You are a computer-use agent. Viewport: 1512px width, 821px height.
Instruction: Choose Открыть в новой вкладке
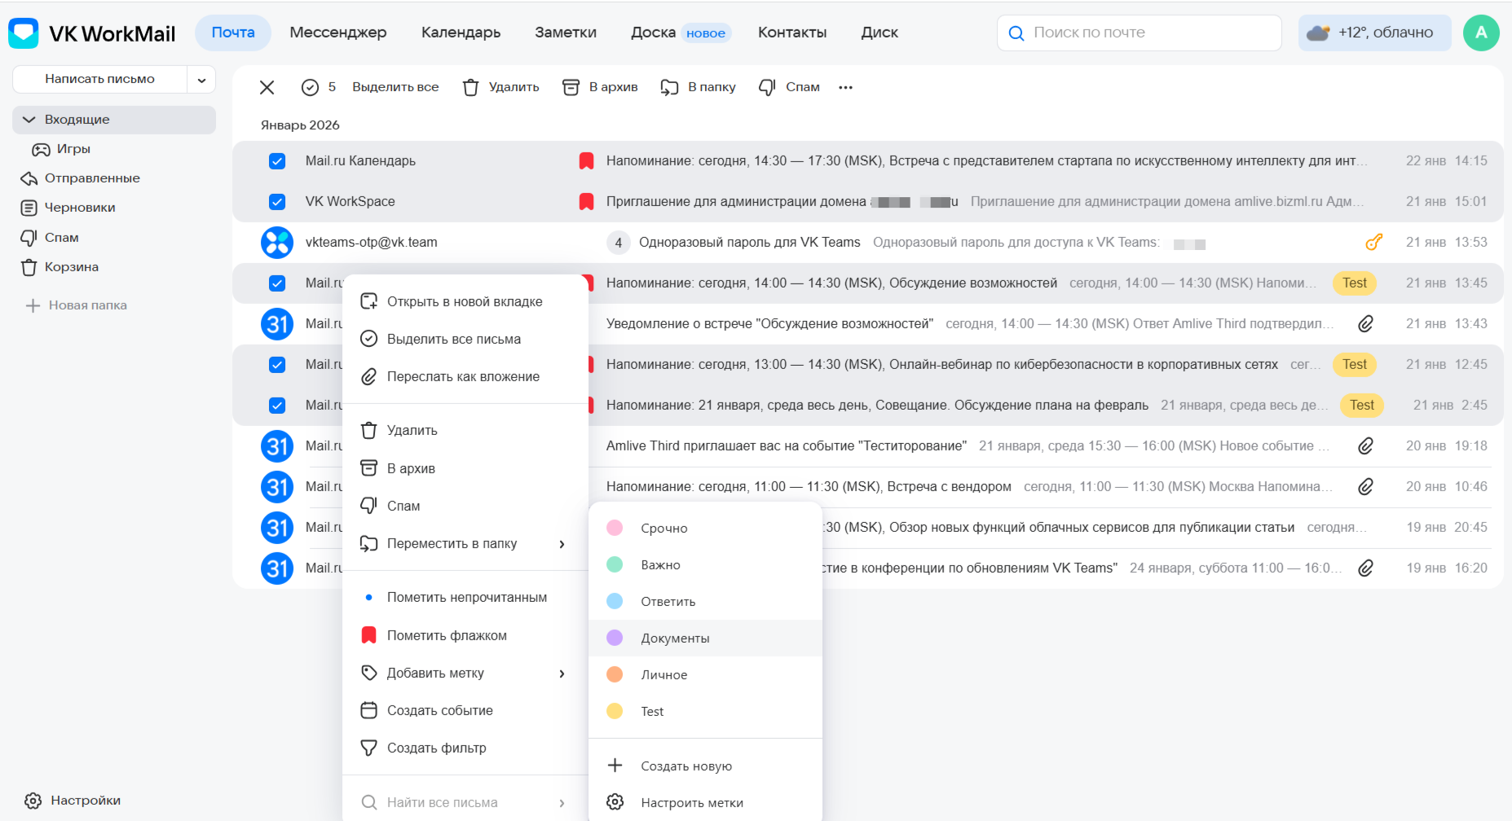coord(465,301)
